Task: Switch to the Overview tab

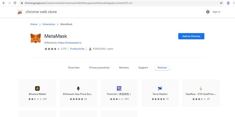Action: (x=74, y=68)
